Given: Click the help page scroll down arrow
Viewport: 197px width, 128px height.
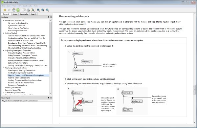Looking at the screenshot, I should [x=194, y=122].
